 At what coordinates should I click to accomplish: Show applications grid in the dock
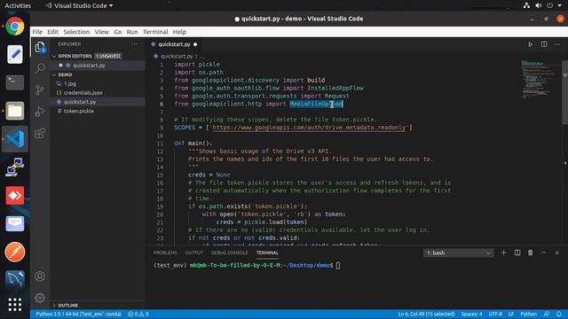click(15, 305)
